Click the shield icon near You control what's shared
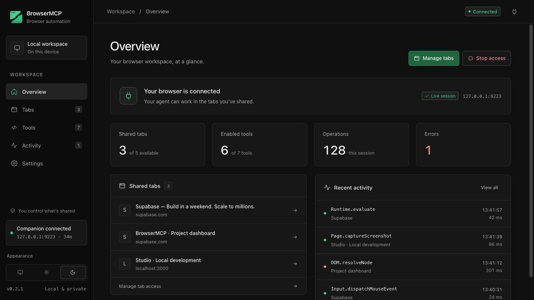This screenshot has height=300, width=534. tap(13, 211)
